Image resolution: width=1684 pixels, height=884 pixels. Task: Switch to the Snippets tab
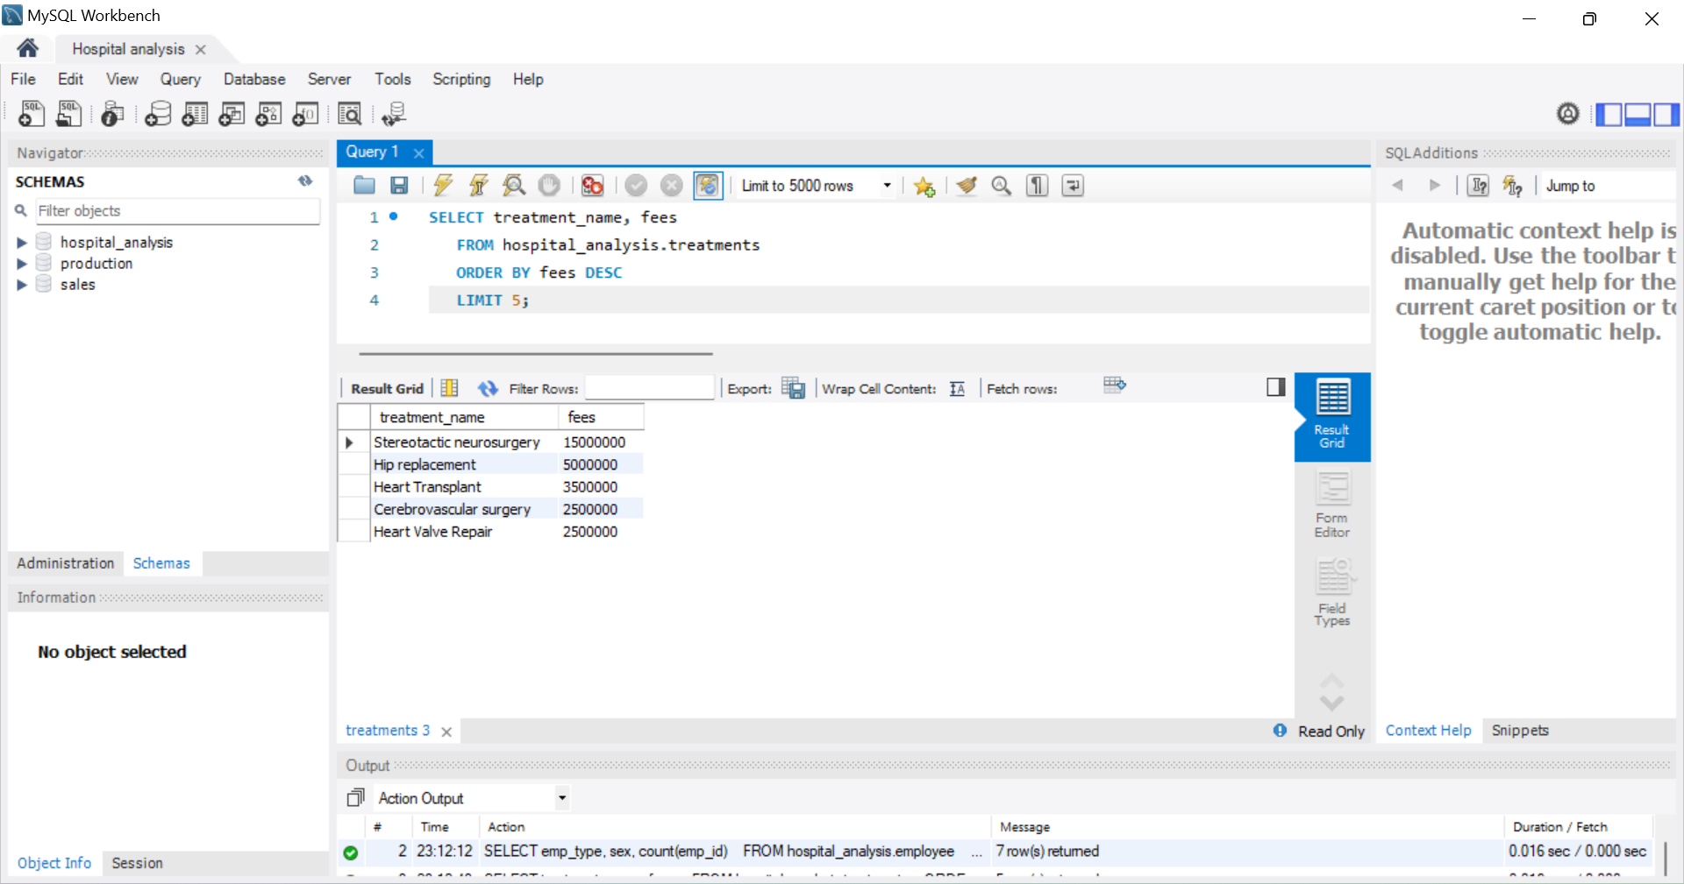[x=1520, y=731]
